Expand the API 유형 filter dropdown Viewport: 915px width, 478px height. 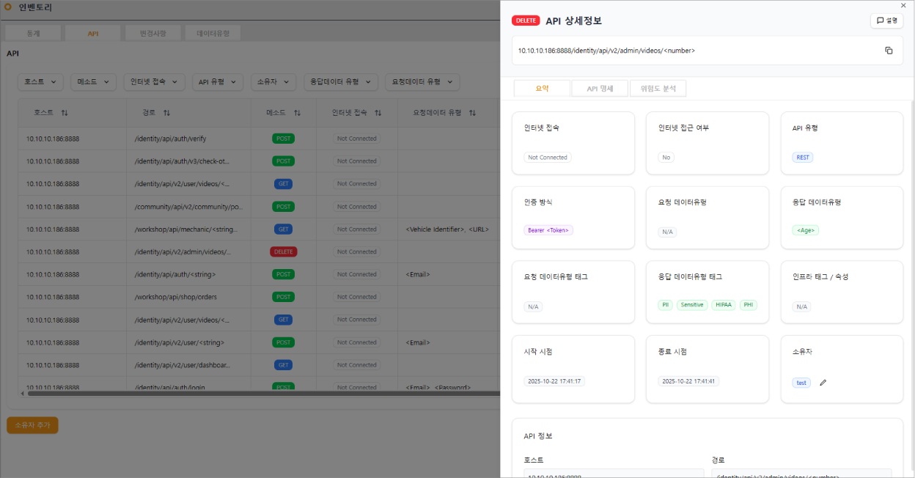coord(218,82)
